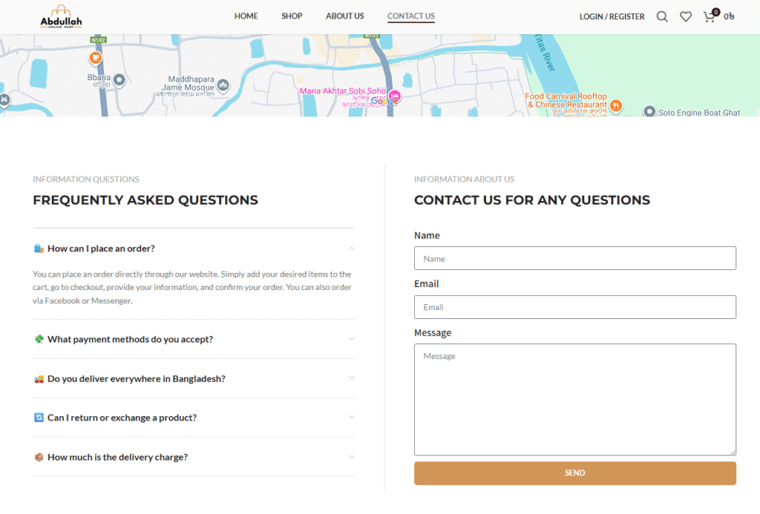
Task: Expand 'Can I return or exchange a product?'
Action: coord(193,418)
